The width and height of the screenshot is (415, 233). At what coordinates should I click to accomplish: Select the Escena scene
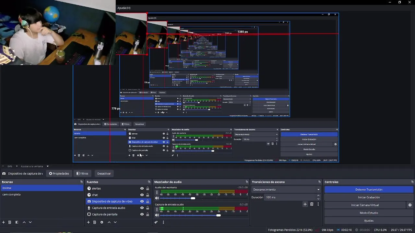coord(42,188)
